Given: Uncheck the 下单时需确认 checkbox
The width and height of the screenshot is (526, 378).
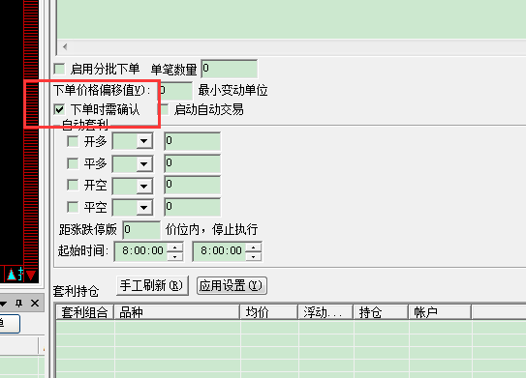Looking at the screenshot, I should click(x=59, y=109).
